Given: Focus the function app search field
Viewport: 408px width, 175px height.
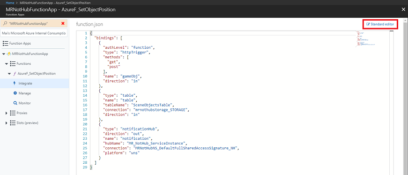Looking at the screenshot, I should pos(34,23).
